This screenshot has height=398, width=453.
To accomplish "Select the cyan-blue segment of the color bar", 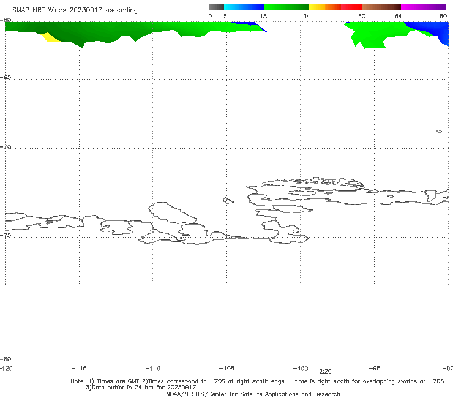I will [x=244, y=7].
